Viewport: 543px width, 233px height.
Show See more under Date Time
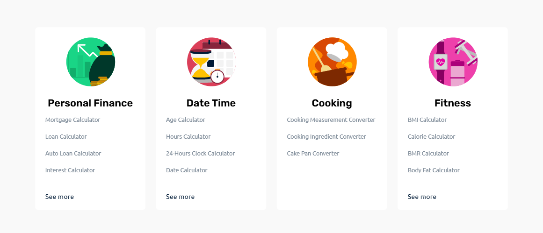180,197
